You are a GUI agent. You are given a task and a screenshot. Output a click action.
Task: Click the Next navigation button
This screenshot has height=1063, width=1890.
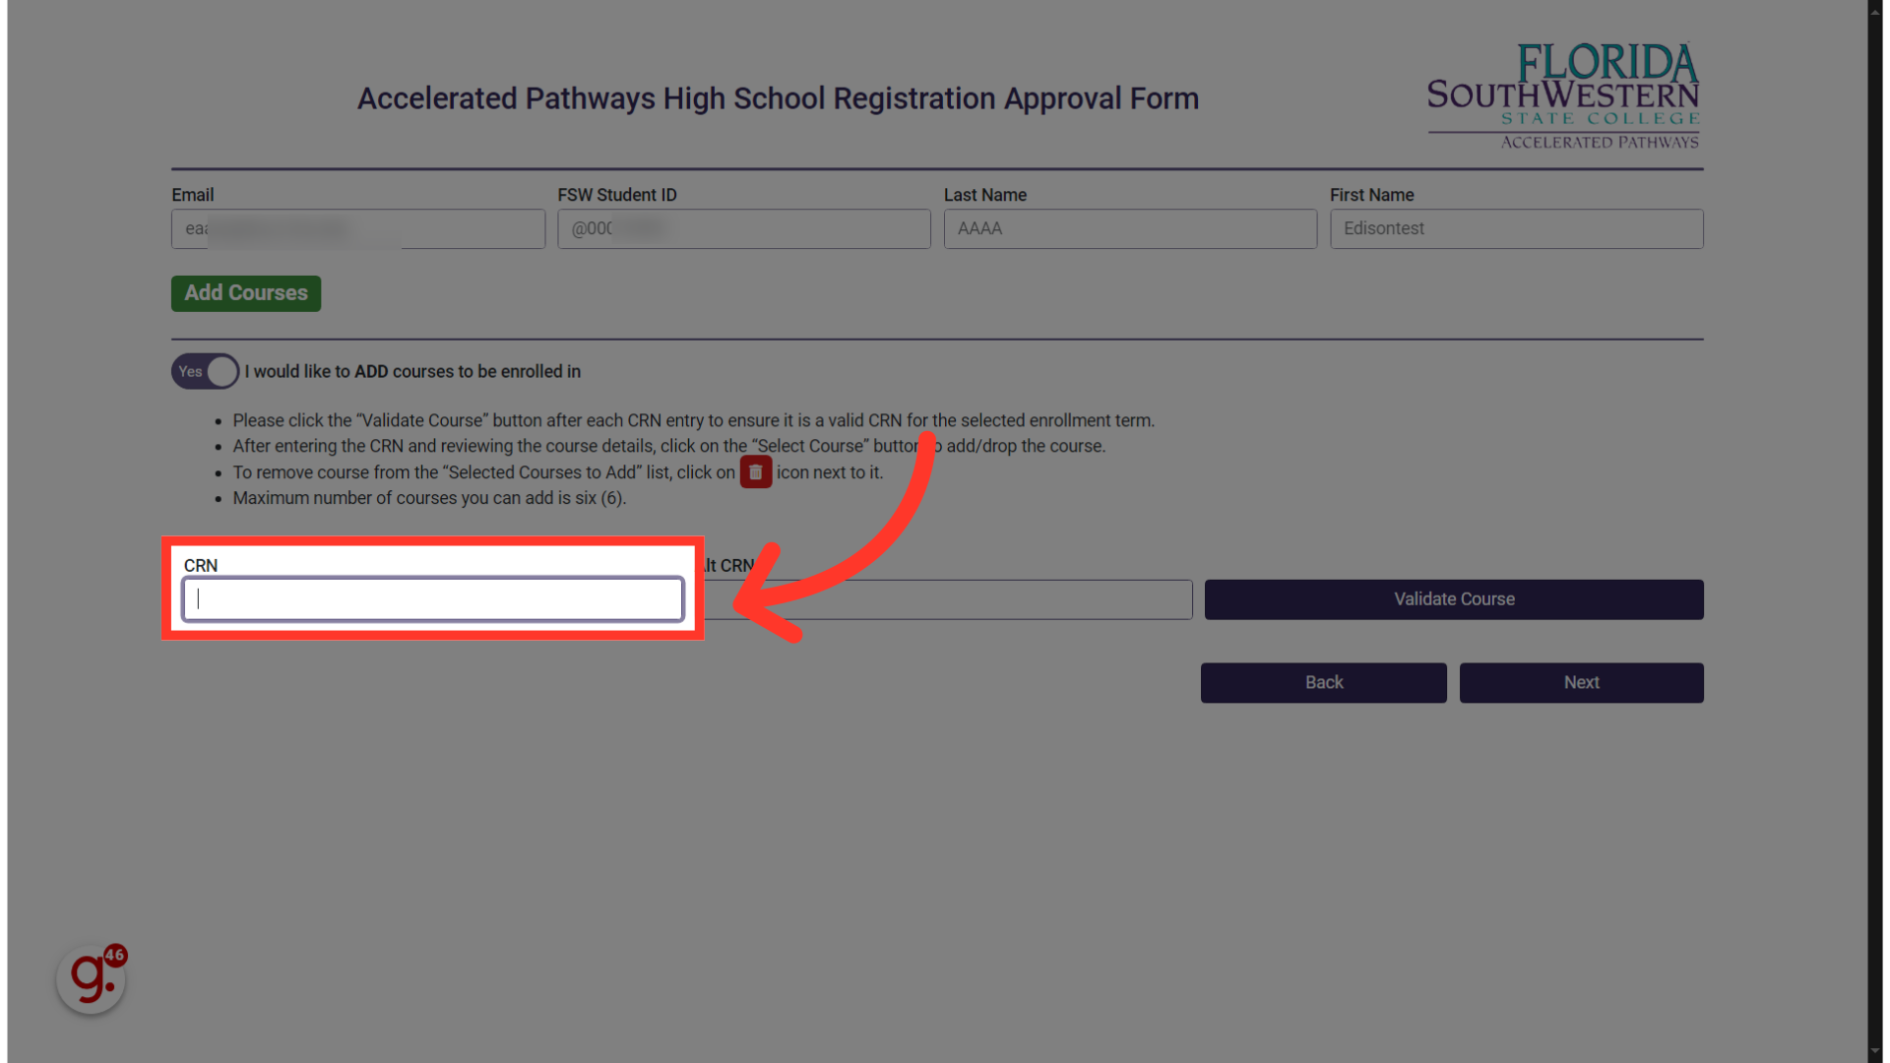coord(1581,681)
